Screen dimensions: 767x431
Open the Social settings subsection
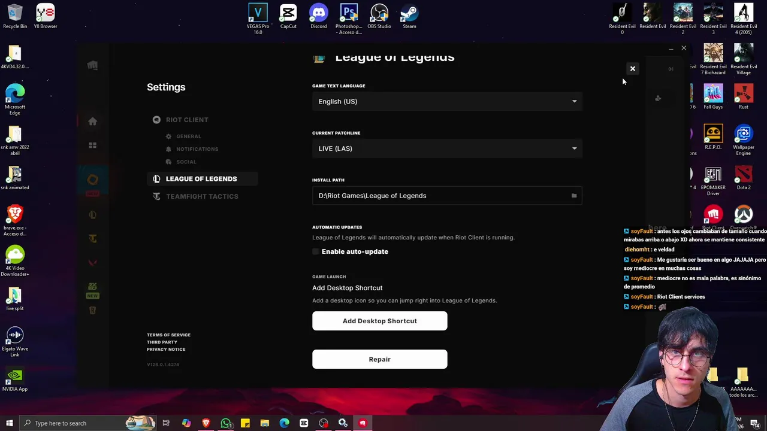[181, 162]
